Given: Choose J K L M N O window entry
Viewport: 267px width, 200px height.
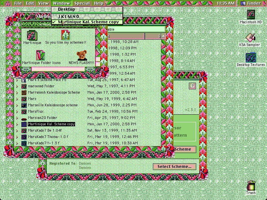Looking at the screenshot, I should point(87,16).
